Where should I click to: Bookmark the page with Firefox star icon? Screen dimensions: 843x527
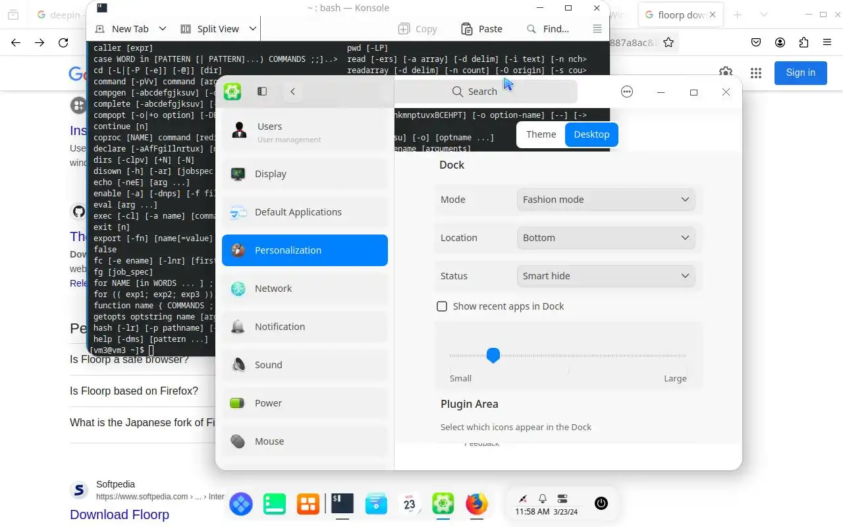coord(668,43)
